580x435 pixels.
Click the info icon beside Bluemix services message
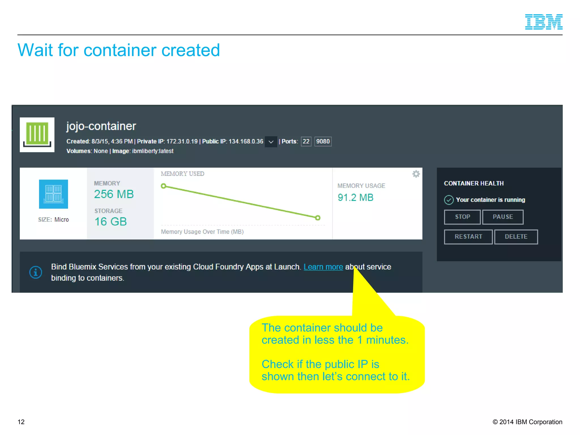tap(36, 272)
